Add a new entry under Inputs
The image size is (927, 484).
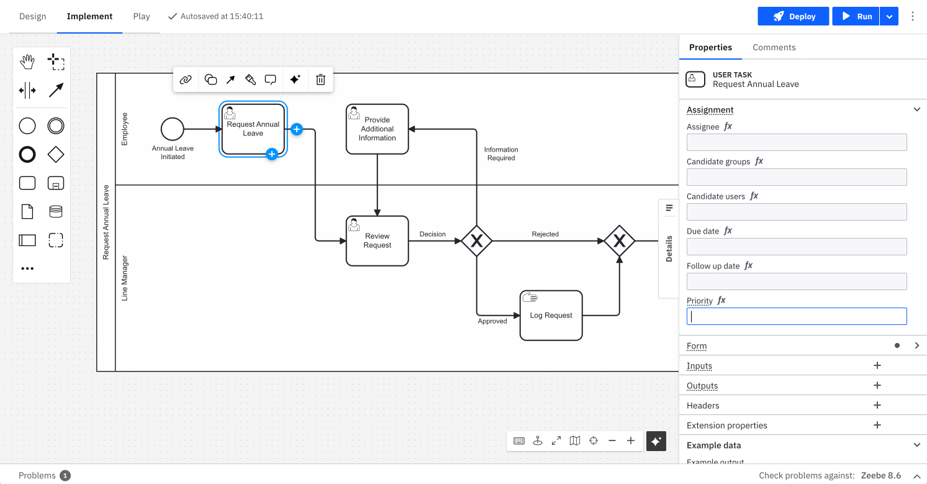[877, 365]
